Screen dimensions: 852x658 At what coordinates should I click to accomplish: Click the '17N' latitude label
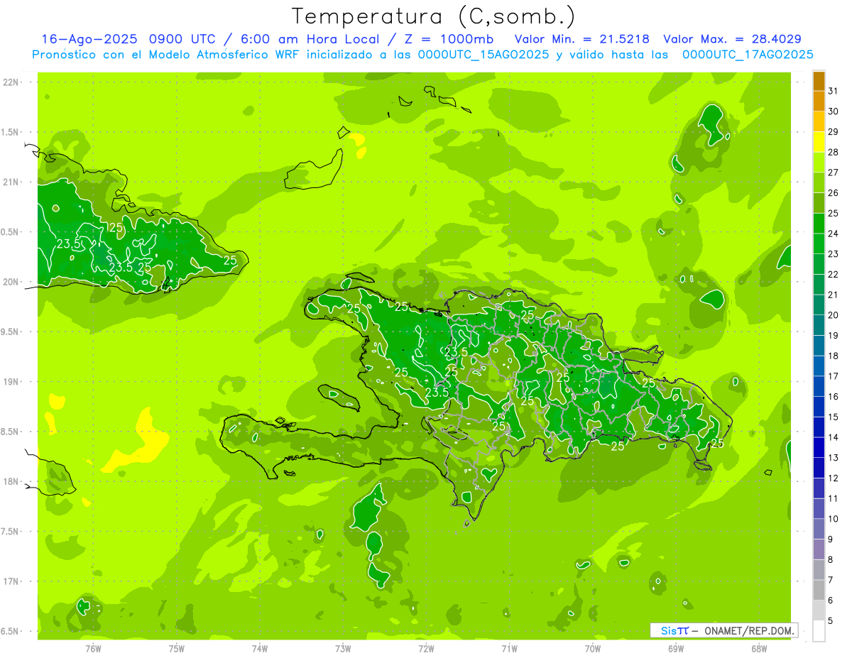click(x=11, y=581)
